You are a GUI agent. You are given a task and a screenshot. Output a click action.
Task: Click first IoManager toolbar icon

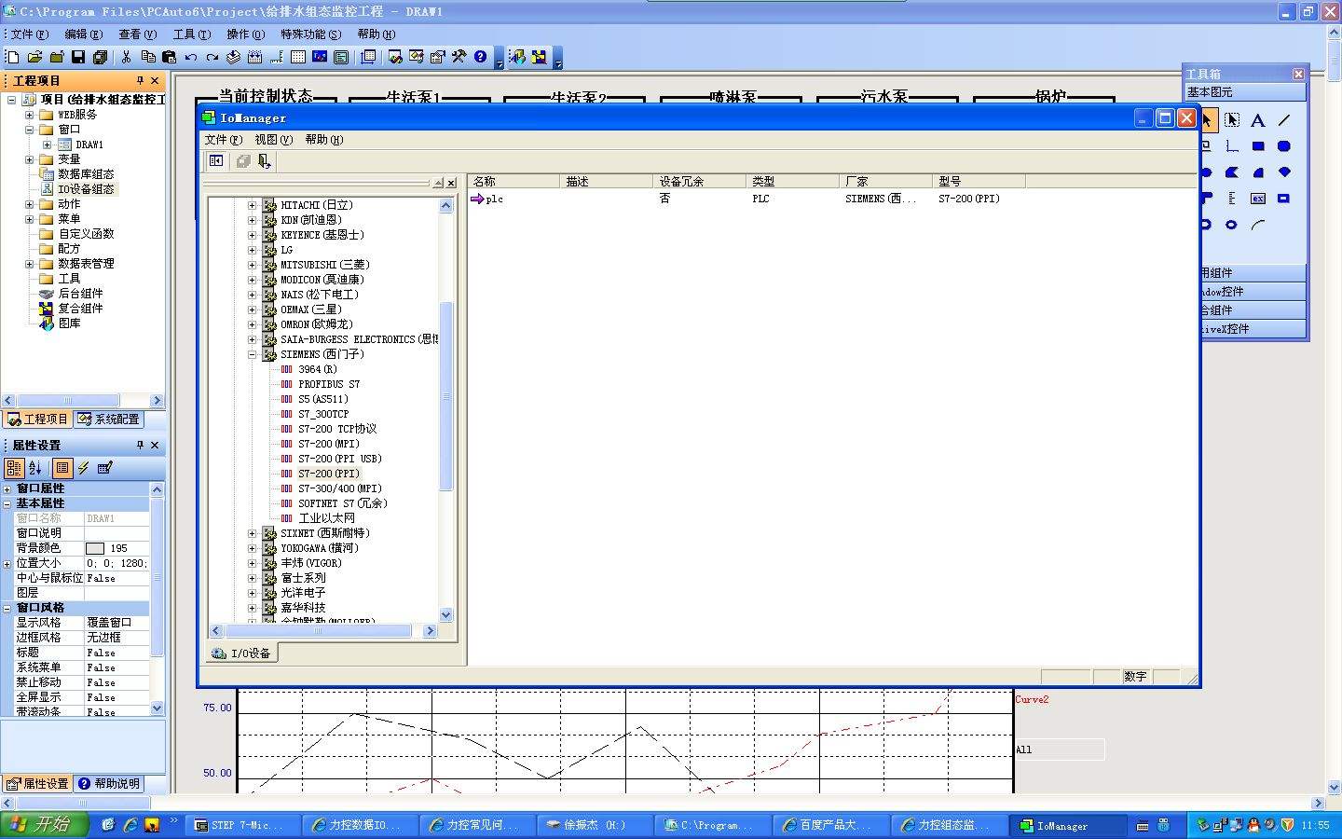(x=216, y=161)
